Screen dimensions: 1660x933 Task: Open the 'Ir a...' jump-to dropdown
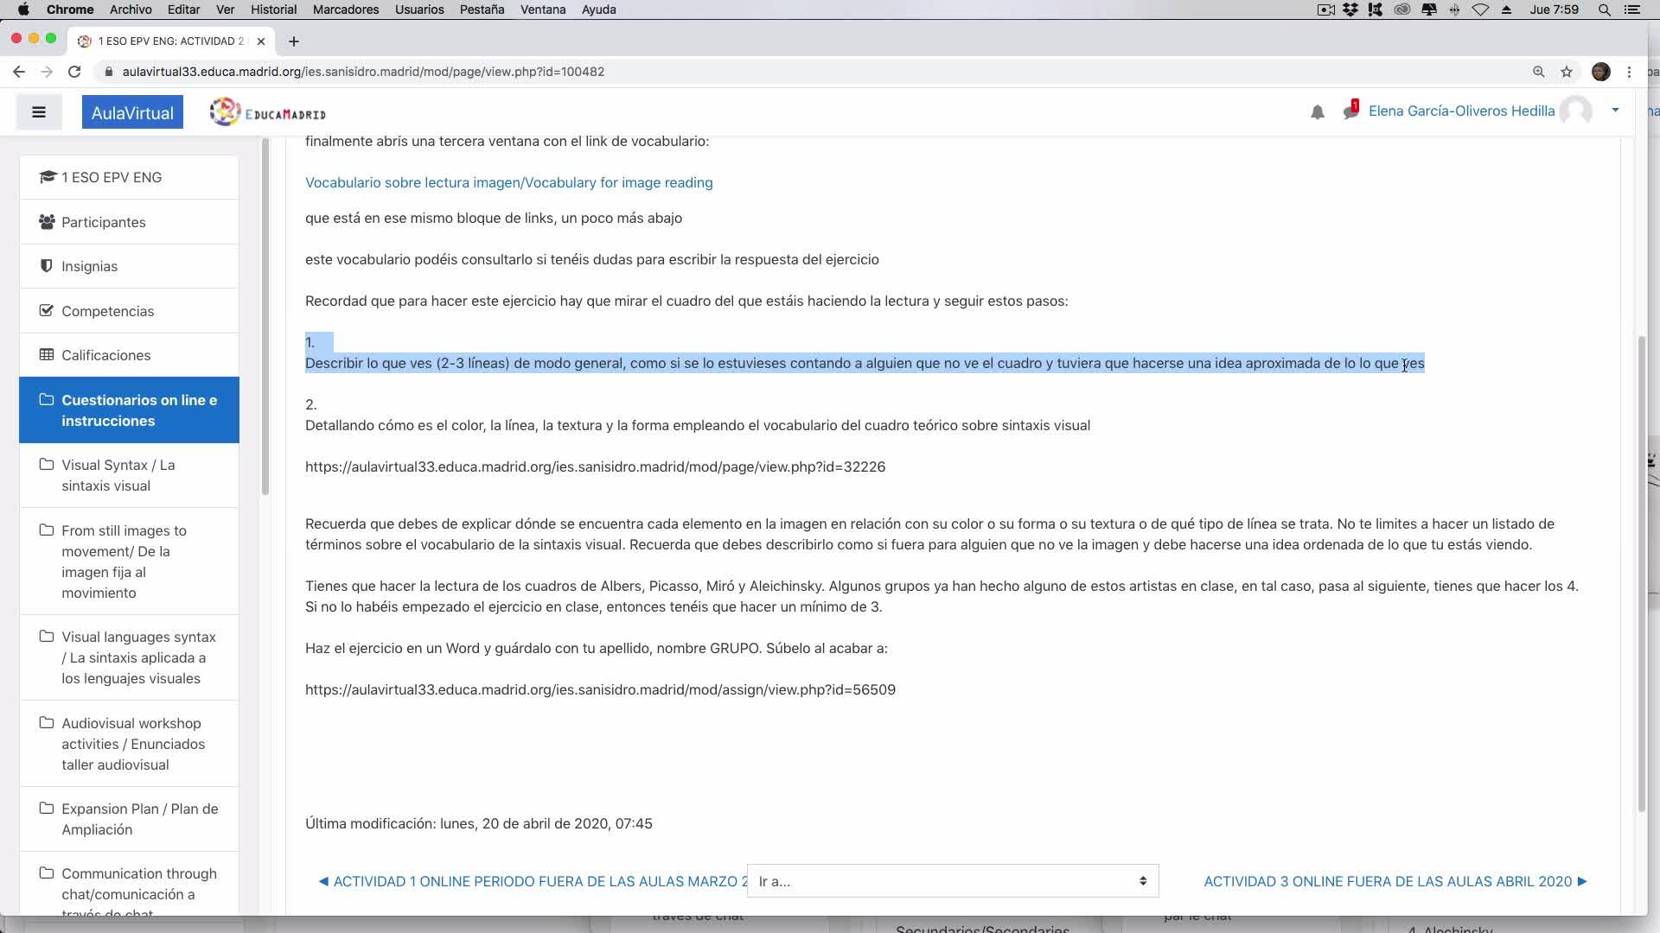tap(952, 881)
